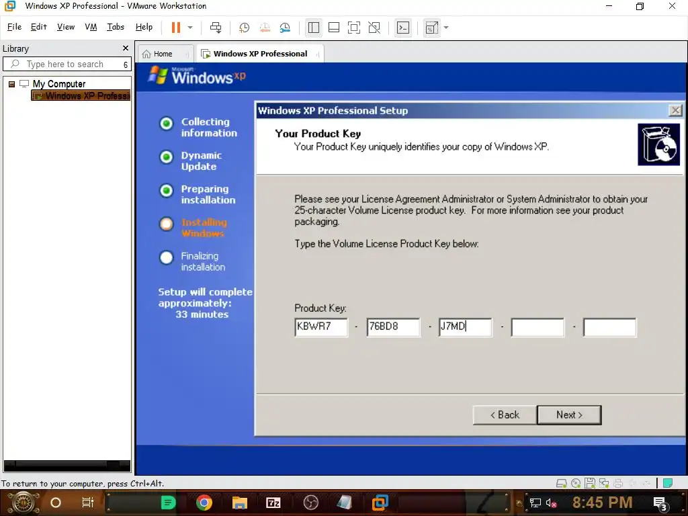Click the Cortana circle on taskbar
The height and width of the screenshot is (516, 688).
(x=56, y=503)
